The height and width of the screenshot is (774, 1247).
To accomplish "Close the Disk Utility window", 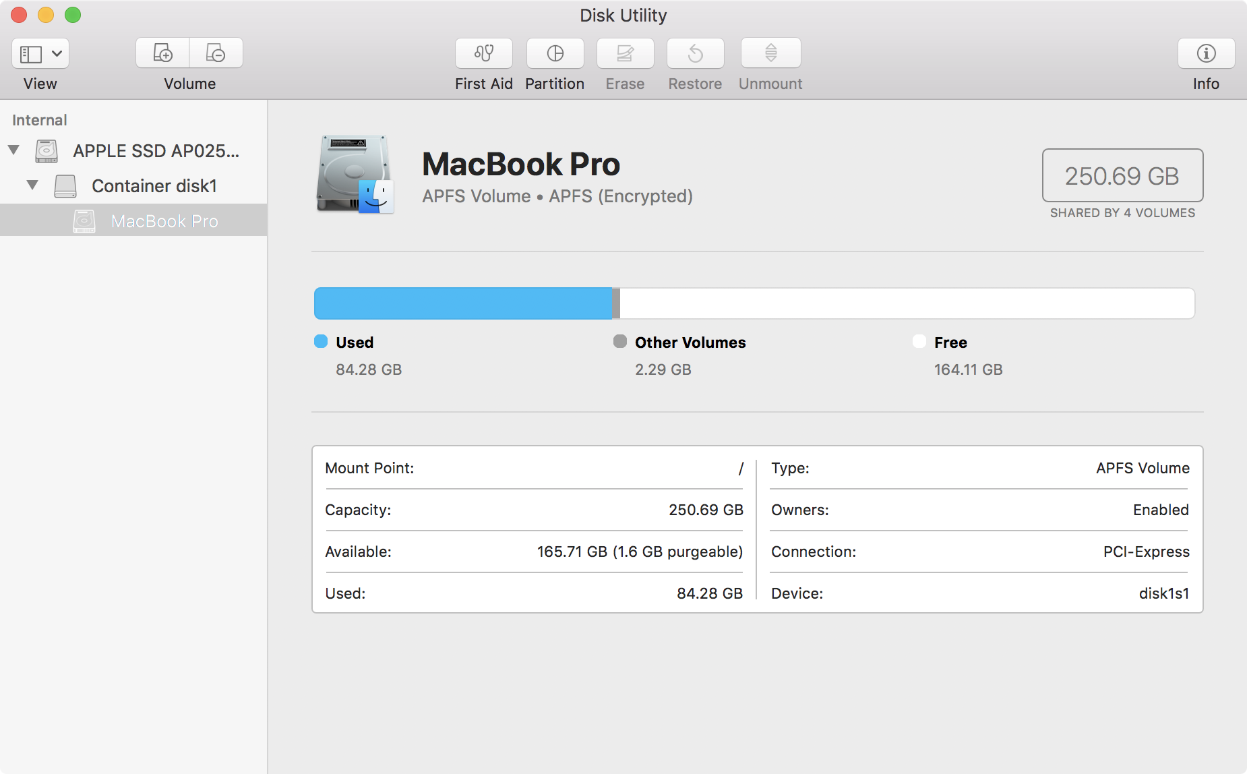I will point(19,15).
